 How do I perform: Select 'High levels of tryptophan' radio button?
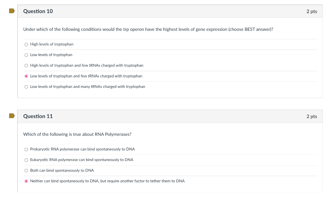tap(26, 45)
